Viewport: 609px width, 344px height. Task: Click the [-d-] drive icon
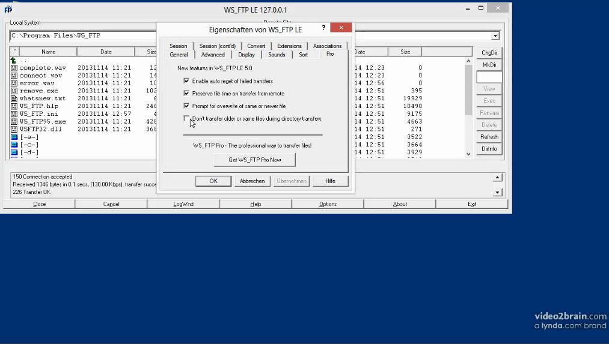[14, 152]
